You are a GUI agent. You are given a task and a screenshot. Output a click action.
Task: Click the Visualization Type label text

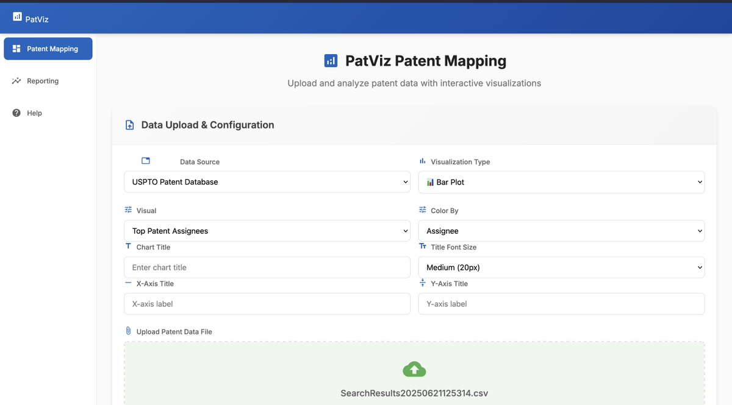tap(461, 162)
